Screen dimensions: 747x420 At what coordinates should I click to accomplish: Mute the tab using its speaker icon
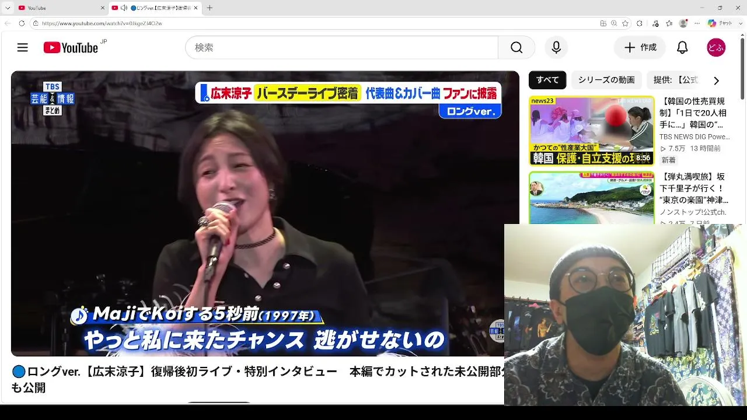(124, 8)
